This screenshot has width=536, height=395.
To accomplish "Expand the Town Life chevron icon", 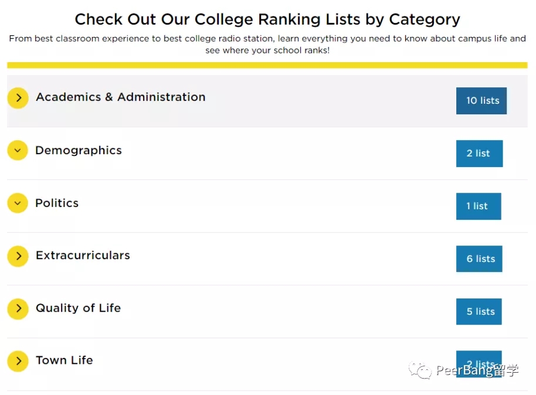I will point(18,361).
